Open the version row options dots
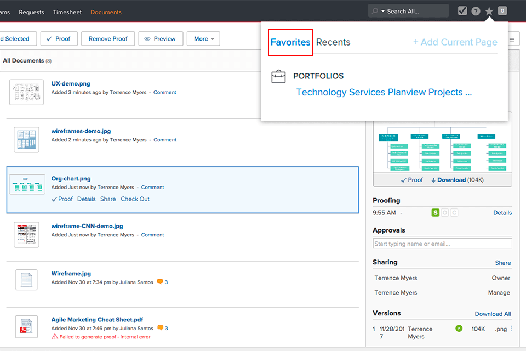 [512, 329]
